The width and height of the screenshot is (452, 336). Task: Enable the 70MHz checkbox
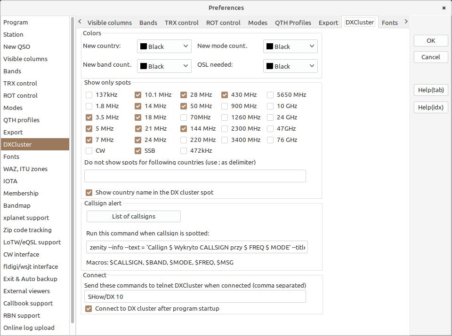click(x=184, y=117)
